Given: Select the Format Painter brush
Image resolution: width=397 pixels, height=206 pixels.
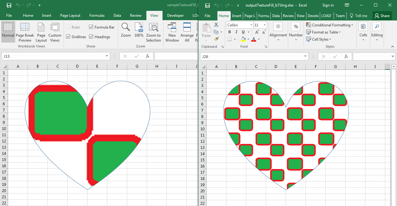Looking at the screenshot, I should [x=216, y=39].
